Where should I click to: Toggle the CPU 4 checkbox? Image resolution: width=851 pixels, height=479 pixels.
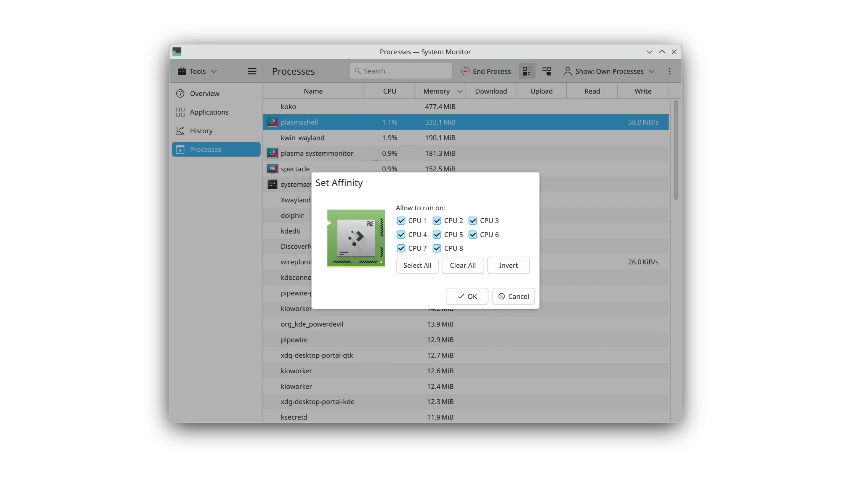click(x=401, y=235)
